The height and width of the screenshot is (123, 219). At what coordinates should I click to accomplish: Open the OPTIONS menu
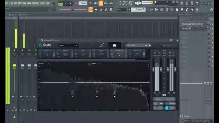point(36,3)
